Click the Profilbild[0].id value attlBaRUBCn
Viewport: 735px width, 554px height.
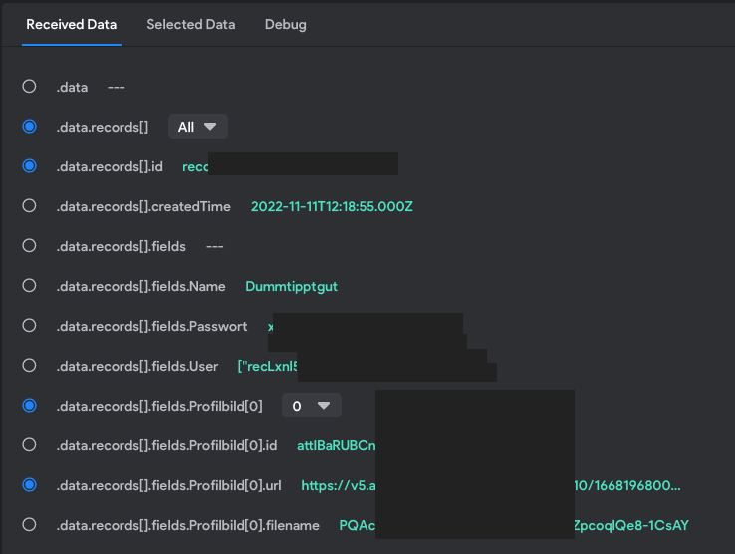(336, 445)
